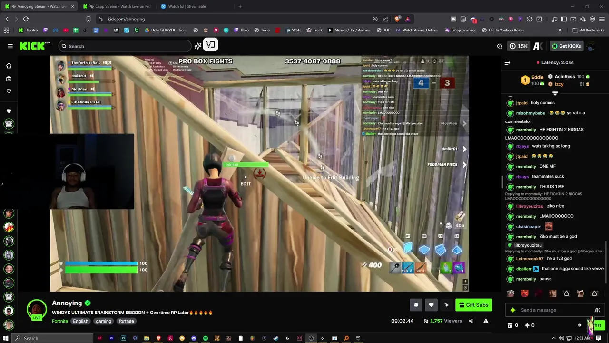Open browser extensions puzzle icon
609x343 pixels.
(530, 19)
